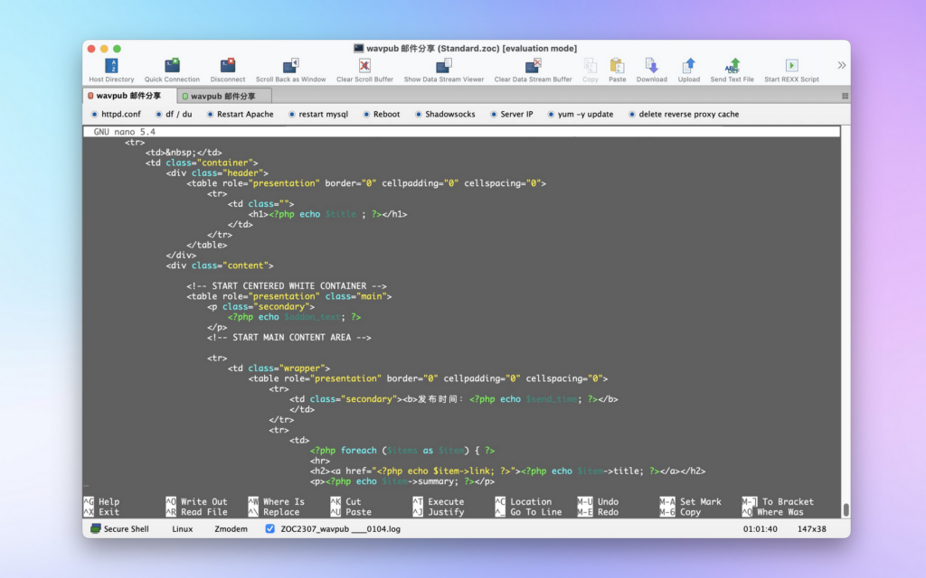Open the tab overview button at right of tab bar
This screenshot has width=926, height=578.
point(845,96)
